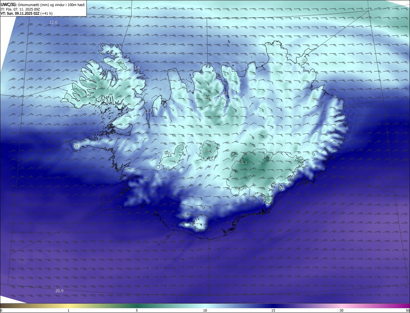
Task: Click the 30 tick on colour scale
Action: pos(341,310)
